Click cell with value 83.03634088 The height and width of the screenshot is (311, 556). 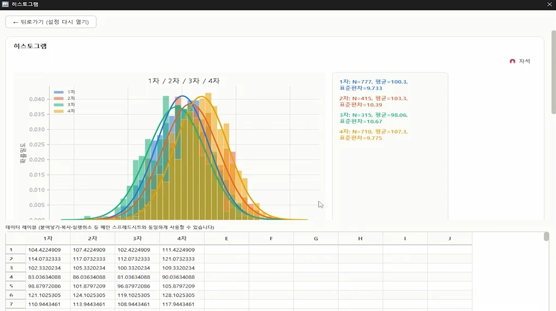(48, 277)
